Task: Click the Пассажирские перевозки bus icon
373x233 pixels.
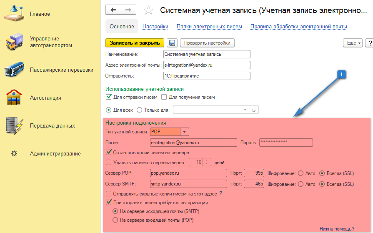Action: click(x=14, y=70)
